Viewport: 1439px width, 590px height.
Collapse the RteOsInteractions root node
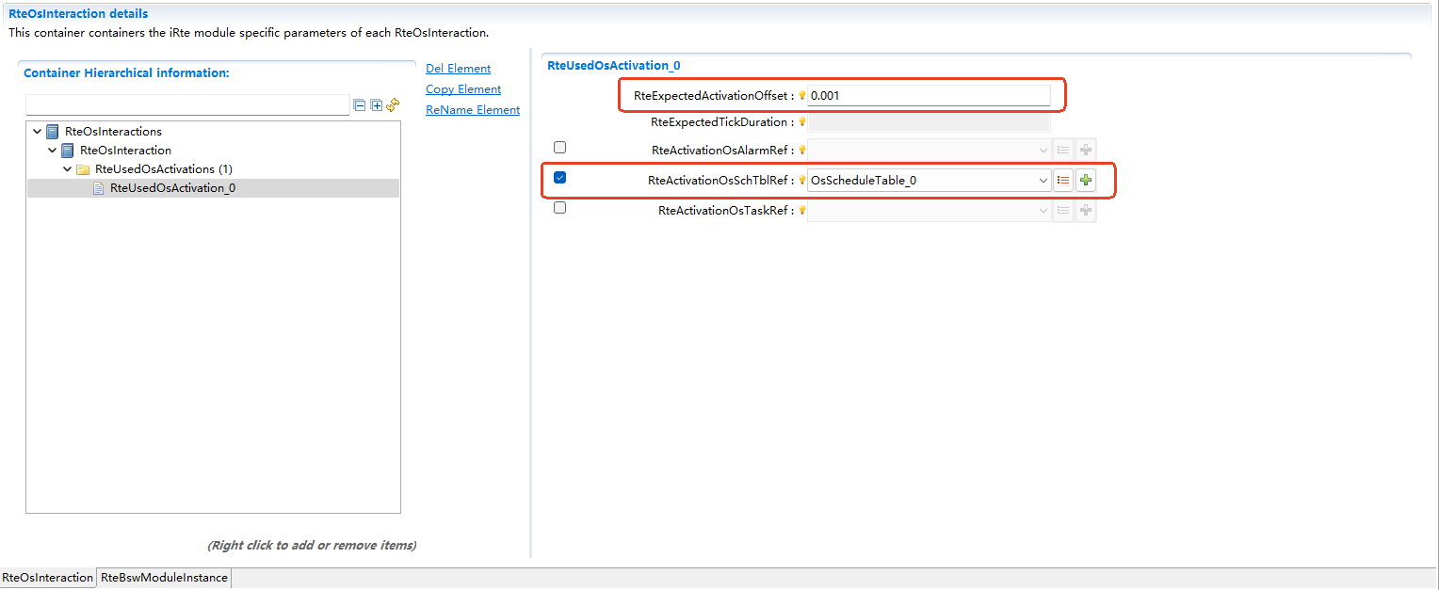(x=37, y=132)
